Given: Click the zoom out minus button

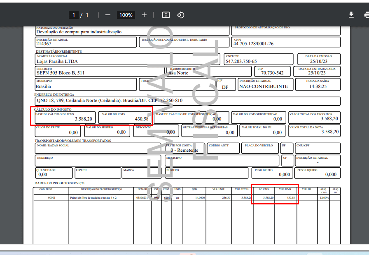Looking at the screenshot, I should pos(108,15).
